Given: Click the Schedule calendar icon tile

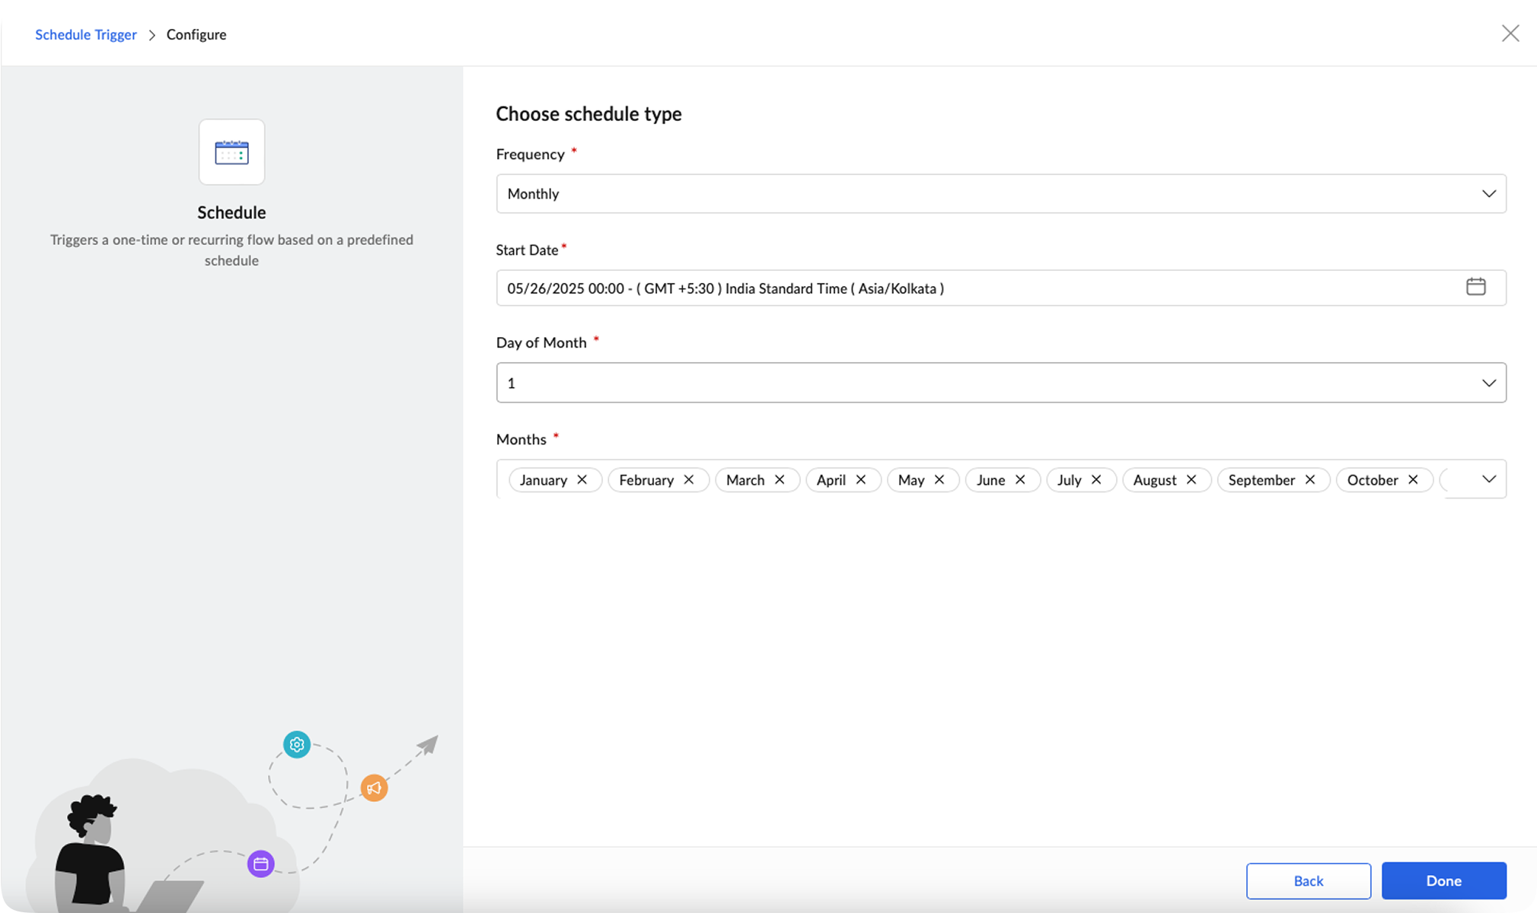Looking at the screenshot, I should (x=231, y=152).
